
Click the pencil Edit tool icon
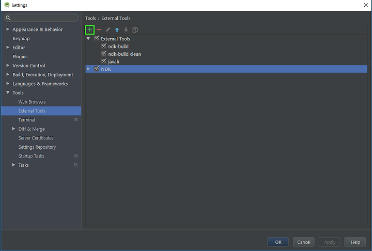click(108, 30)
